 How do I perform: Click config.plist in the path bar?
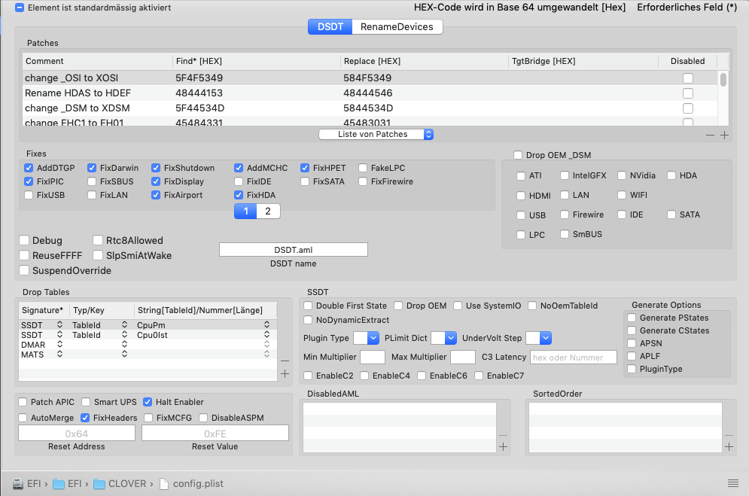click(x=198, y=484)
